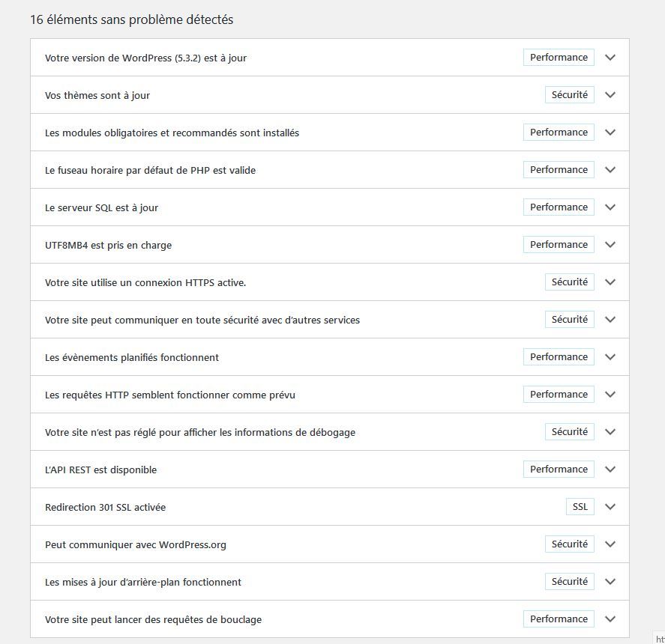The width and height of the screenshot is (665, 644).
Task: Expand 'Le serveur SQL est à jour'
Action: [x=610, y=207]
